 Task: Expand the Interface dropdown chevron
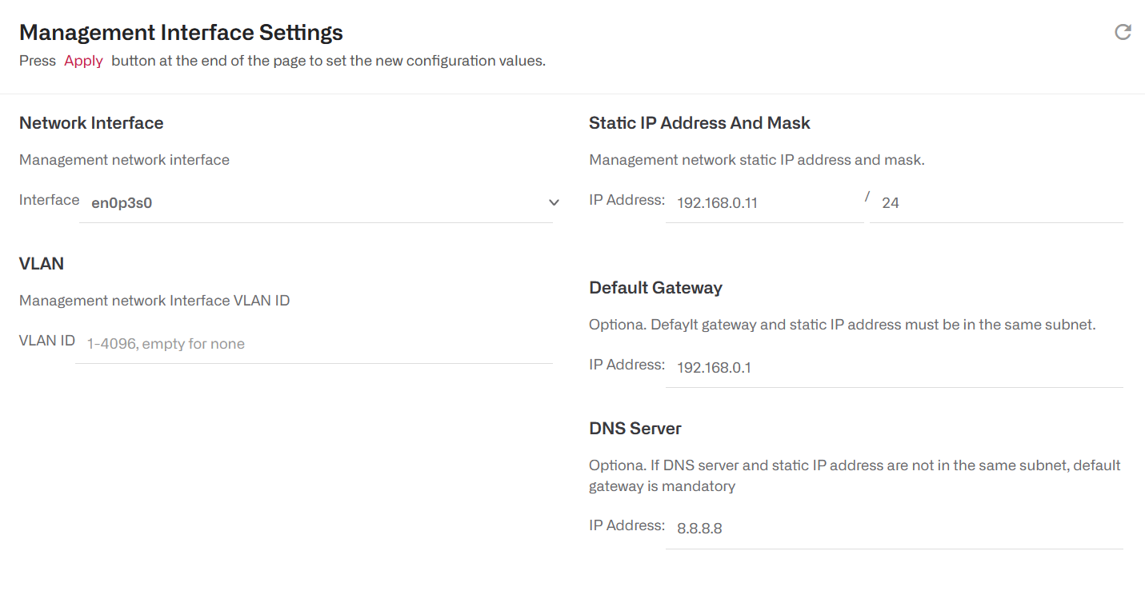tap(554, 202)
